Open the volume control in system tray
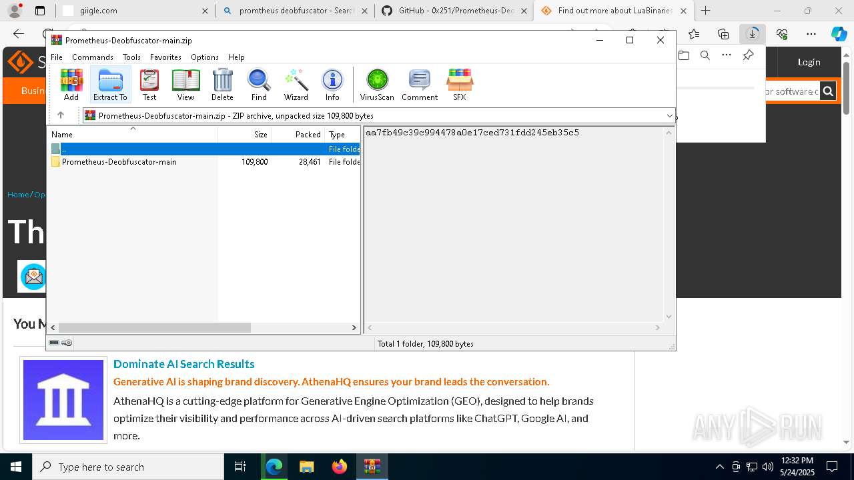This screenshot has width=854, height=480. (768, 467)
